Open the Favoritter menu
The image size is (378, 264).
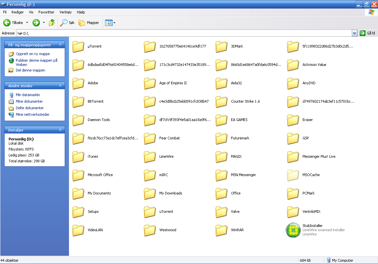pos(46,12)
